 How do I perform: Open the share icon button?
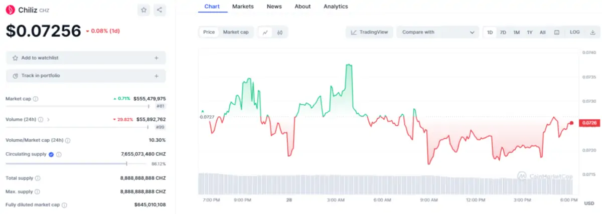[159, 10]
